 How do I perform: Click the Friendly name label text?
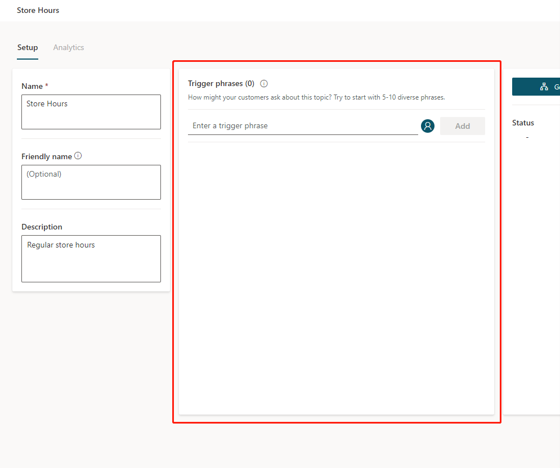pos(47,156)
